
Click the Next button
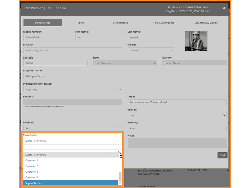coord(222,155)
